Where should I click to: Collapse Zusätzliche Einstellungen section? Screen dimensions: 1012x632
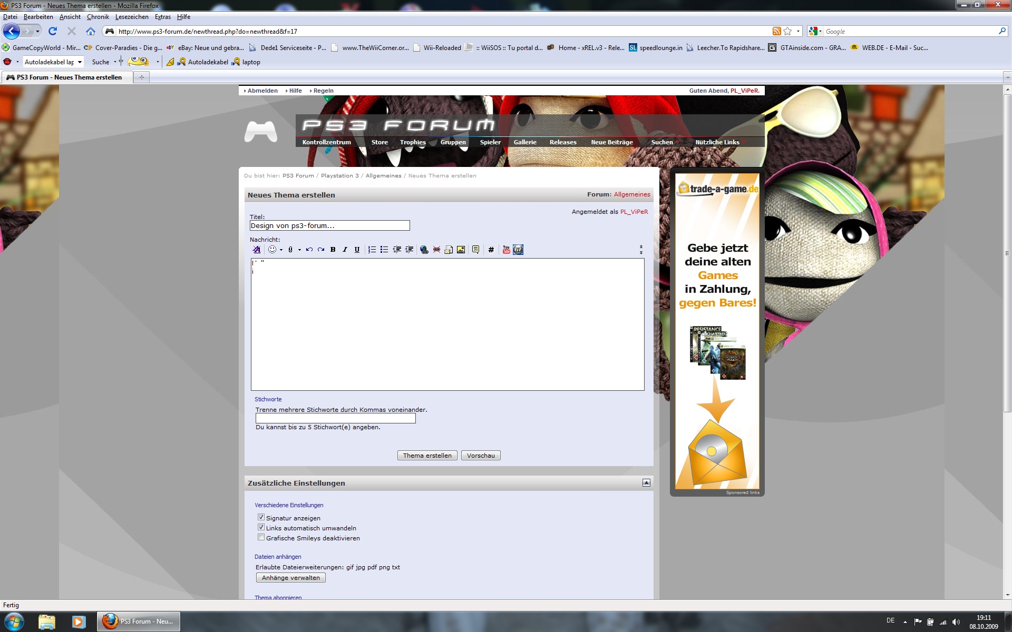pos(646,482)
